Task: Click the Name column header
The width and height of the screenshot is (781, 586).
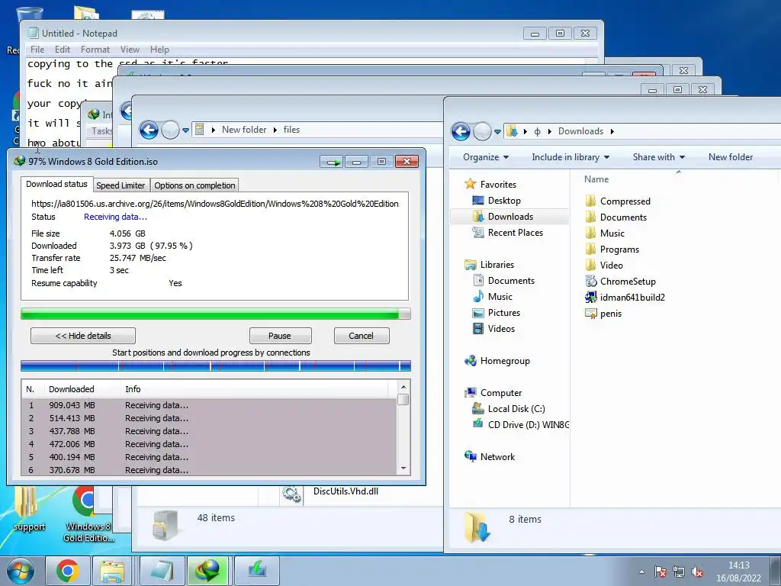Action: click(x=596, y=179)
